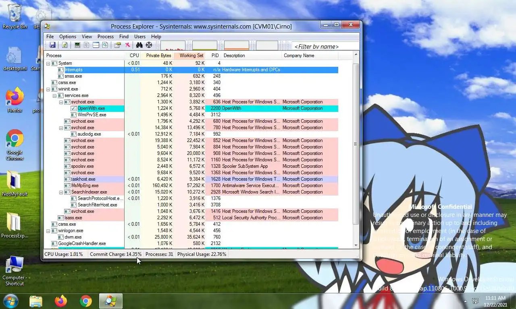Select the OpenWith.exe process
The width and height of the screenshot is (516, 309).
(x=191, y=108)
